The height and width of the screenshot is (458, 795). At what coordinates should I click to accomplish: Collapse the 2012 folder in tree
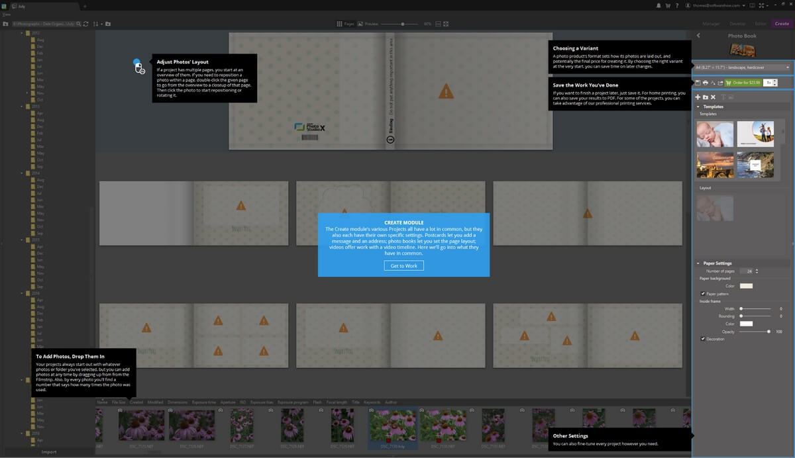[22, 32]
